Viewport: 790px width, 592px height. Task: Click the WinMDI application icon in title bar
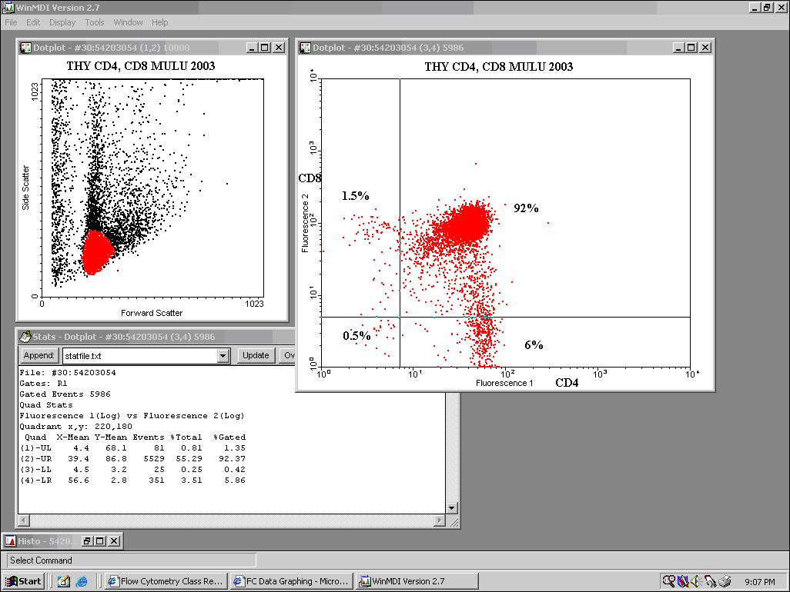tap(8, 7)
